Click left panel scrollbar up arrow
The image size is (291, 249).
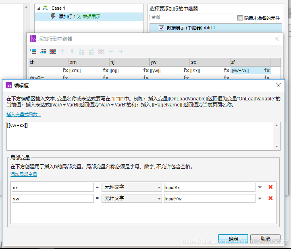(26, 7)
